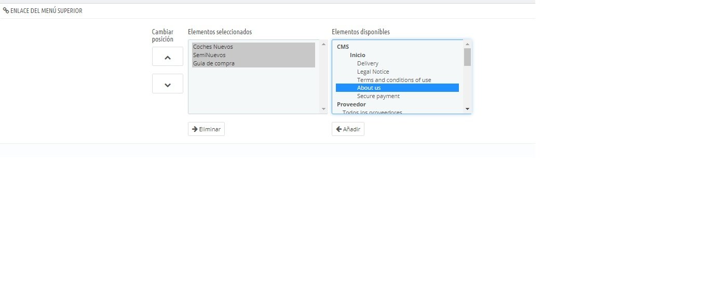
Task: Select the highlighted About us option
Action: coord(397,88)
